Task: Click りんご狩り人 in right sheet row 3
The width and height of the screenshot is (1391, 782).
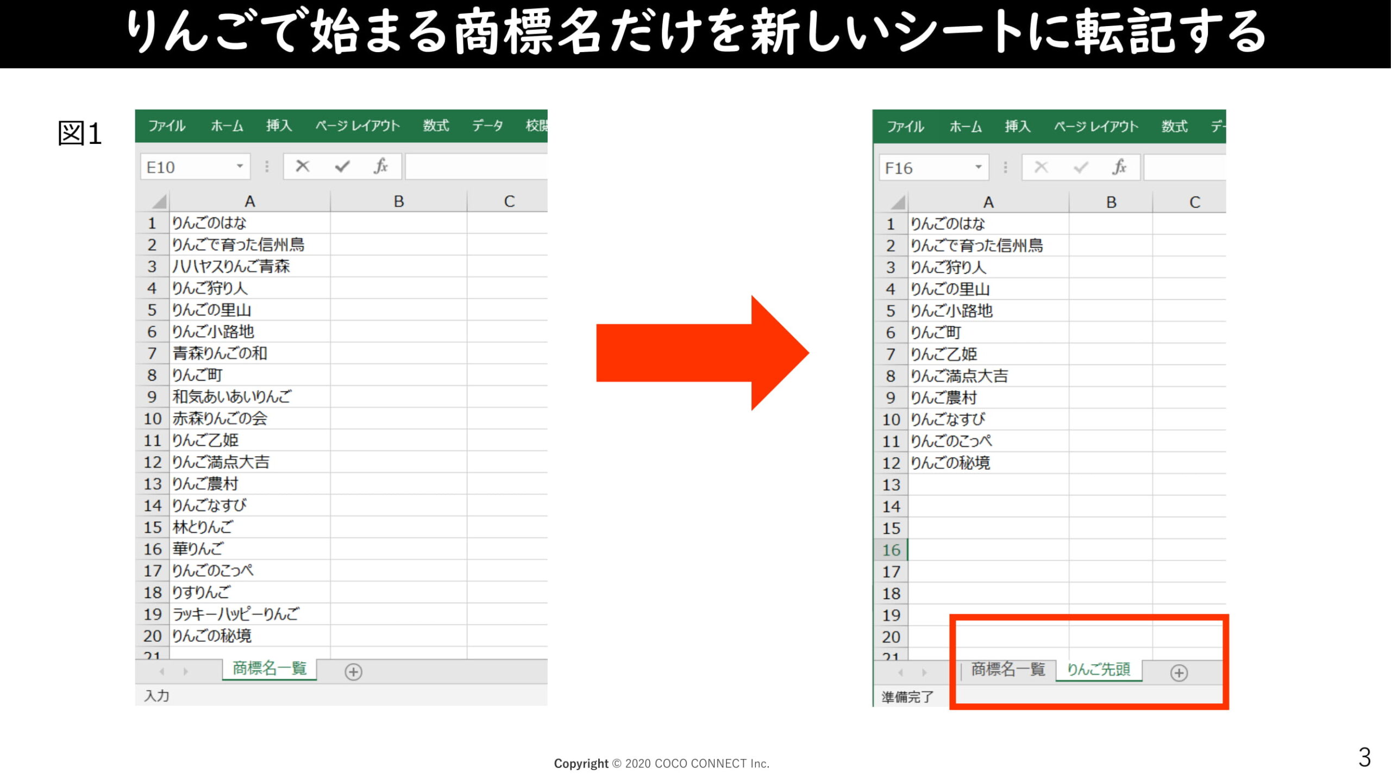Action: click(988, 267)
